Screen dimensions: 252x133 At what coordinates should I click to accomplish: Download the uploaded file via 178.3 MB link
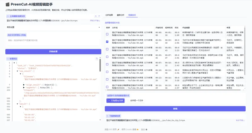(95, 21)
